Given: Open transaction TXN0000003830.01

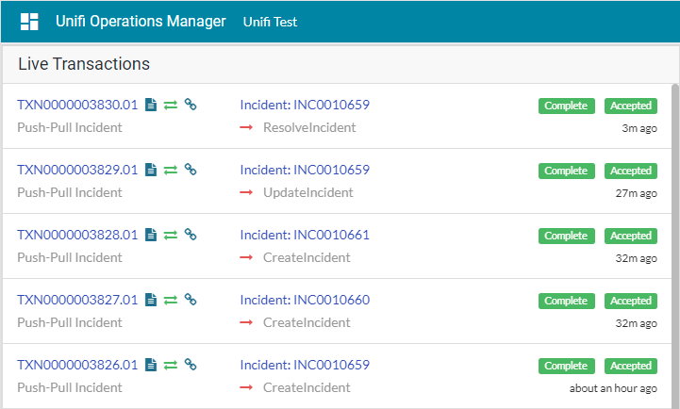Looking at the screenshot, I should [77, 106].
